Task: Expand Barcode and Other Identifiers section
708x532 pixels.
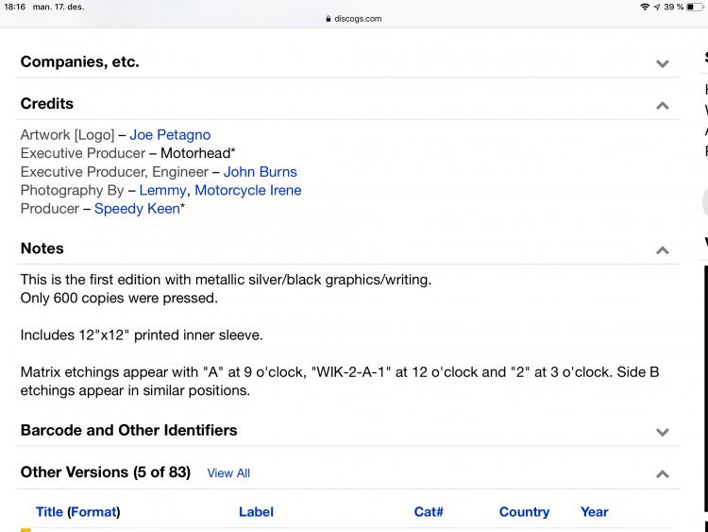Action: (662, 432)
